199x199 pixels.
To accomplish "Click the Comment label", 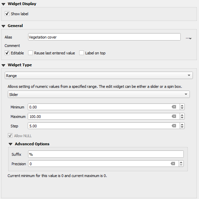I will [12, 46].
